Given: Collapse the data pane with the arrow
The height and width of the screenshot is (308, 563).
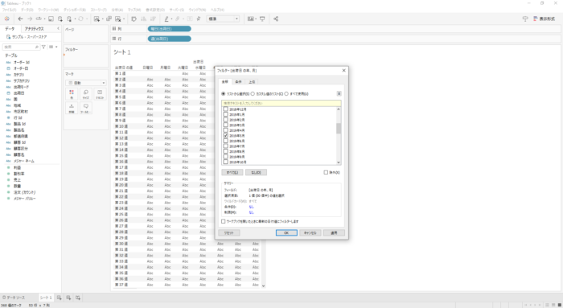Looking at the screenshot, I should point(58,28).
